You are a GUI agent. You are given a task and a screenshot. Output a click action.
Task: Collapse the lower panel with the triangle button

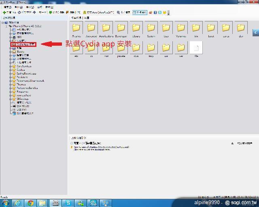point(232,143)
